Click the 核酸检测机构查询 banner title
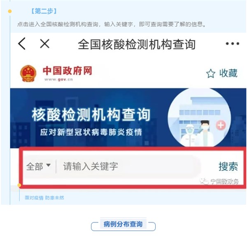 [x=91, y=115]
